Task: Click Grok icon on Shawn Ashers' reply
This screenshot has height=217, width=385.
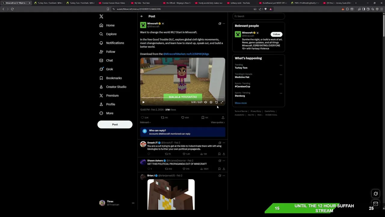Action: click(x=220, y=161)
